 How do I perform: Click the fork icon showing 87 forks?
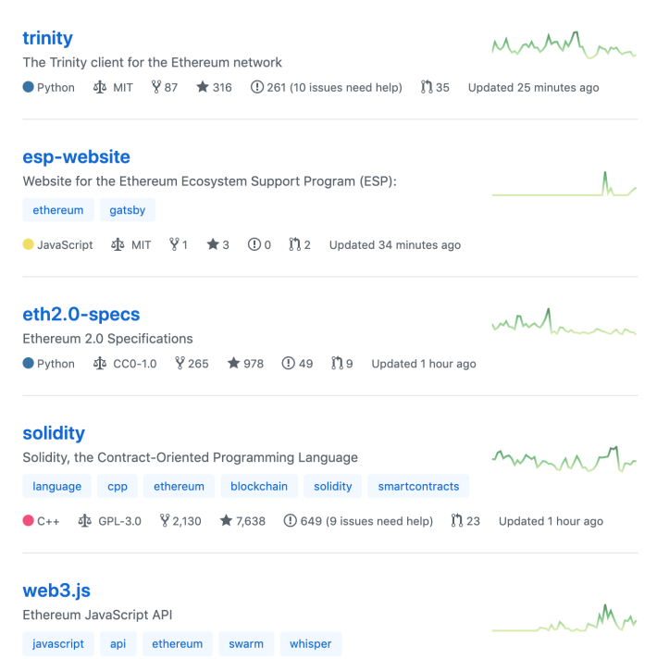[156, 87]
